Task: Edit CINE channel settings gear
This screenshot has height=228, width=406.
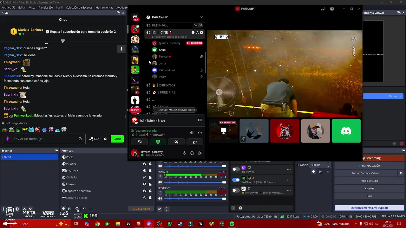Action: click(201, 33)
